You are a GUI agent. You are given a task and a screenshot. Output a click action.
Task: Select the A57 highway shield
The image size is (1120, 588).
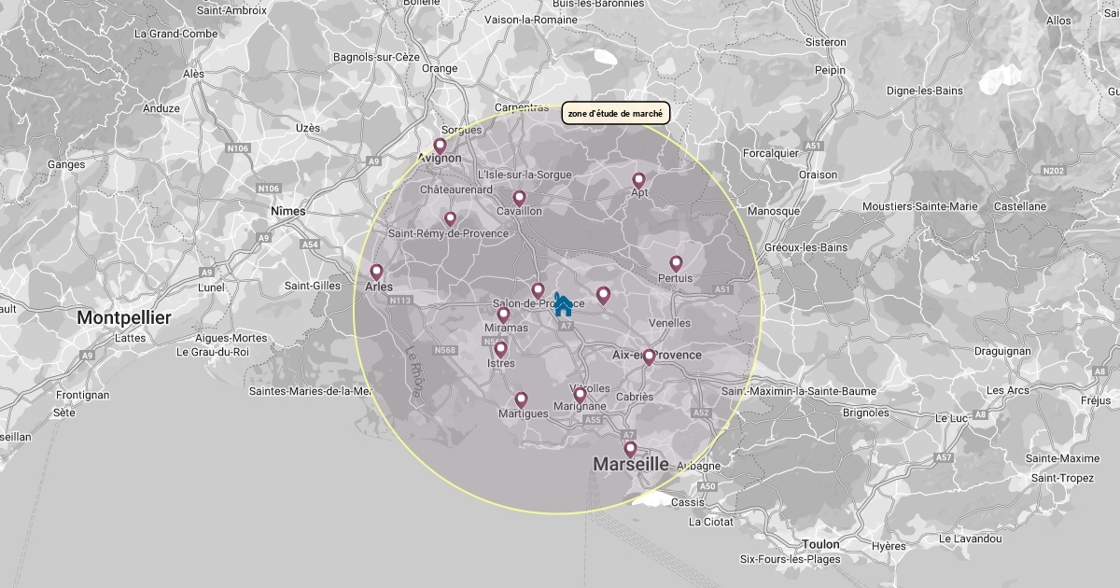pyautogui.click(x=945, y=457)
